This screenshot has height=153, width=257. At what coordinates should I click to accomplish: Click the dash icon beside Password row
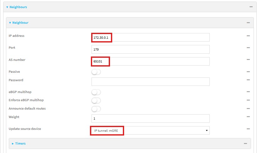point(248,80)
